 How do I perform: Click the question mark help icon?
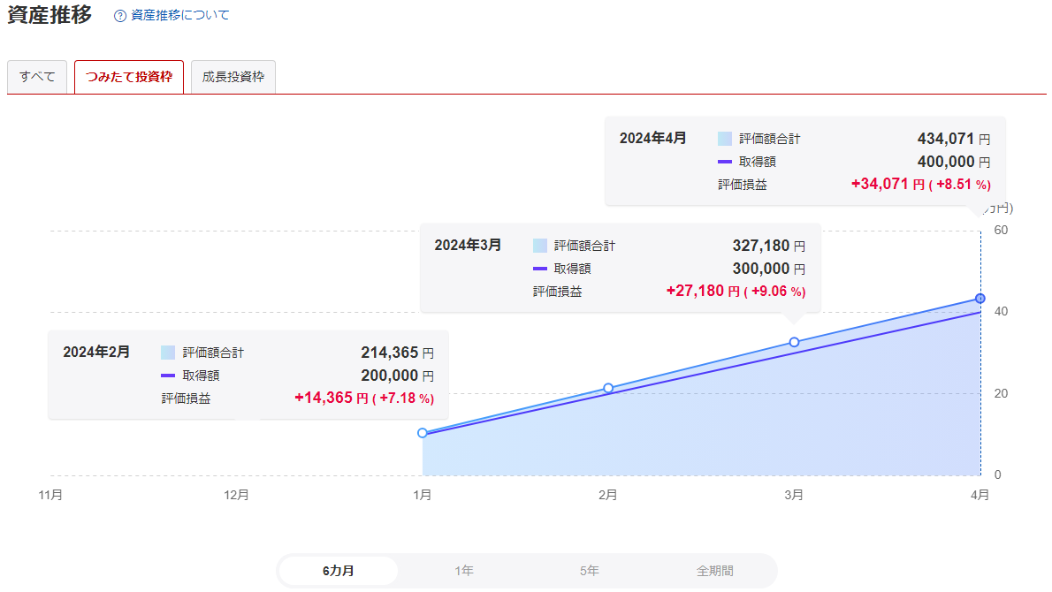tap(120, 16)
